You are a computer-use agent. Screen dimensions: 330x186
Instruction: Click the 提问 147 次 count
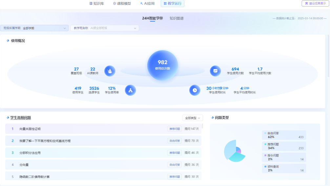[x=192, y=129]
